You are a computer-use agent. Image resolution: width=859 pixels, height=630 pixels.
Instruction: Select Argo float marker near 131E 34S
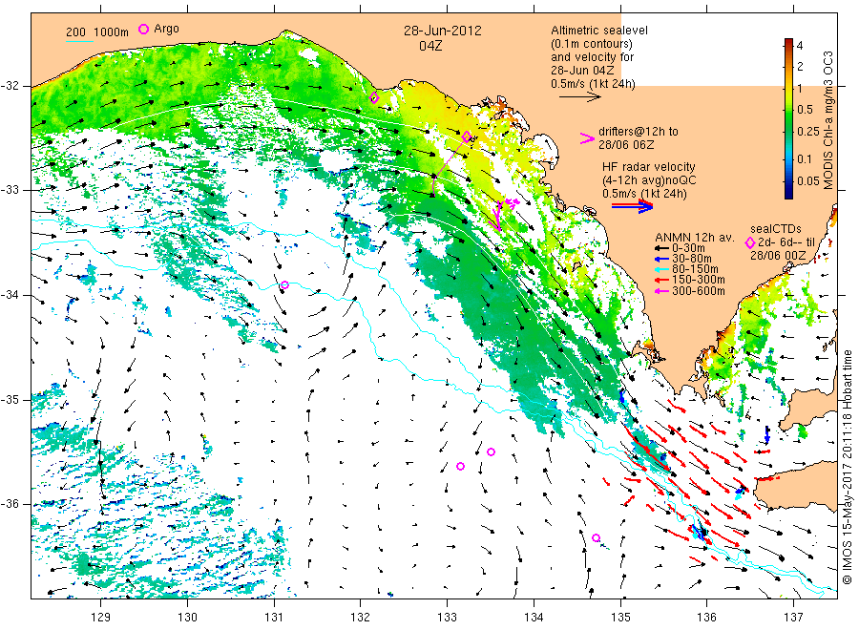point(284,284)
